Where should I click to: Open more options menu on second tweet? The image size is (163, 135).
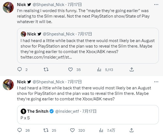156,82
